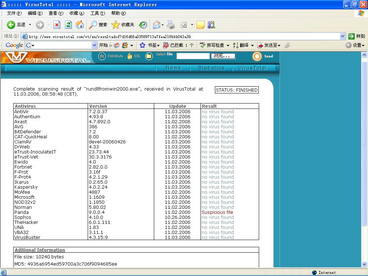
Task: Open the 工具(T) menu
Action: 98,13
